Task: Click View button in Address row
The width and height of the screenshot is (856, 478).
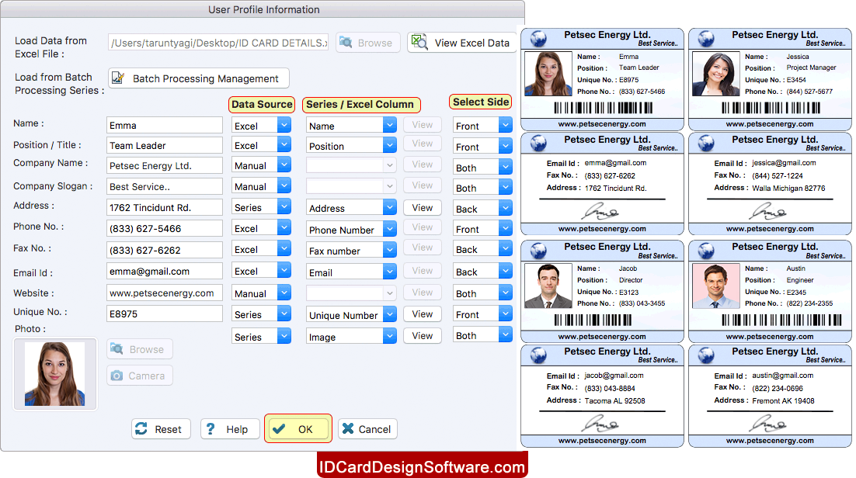Action: [422, 207]
